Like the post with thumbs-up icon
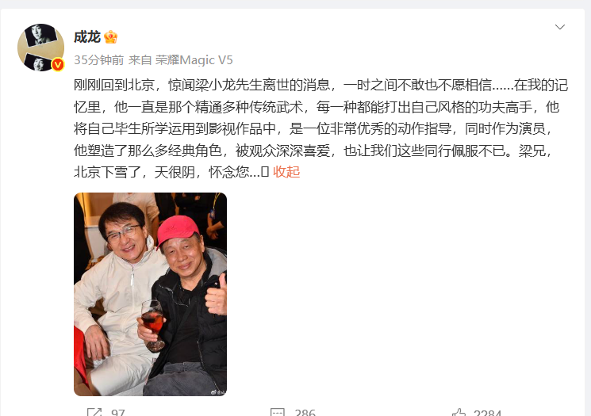Viewport: 591px width, 416px height. click(459, 412)
